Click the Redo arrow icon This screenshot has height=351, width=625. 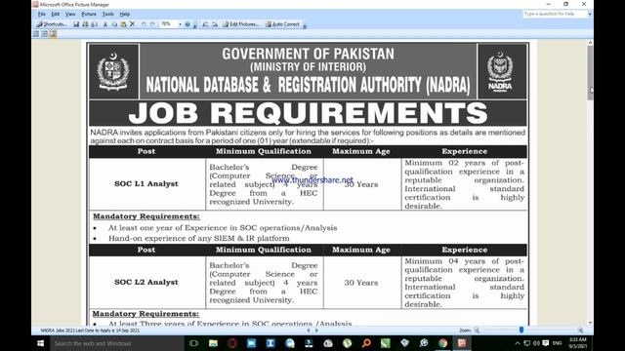(x=152, y=24)
